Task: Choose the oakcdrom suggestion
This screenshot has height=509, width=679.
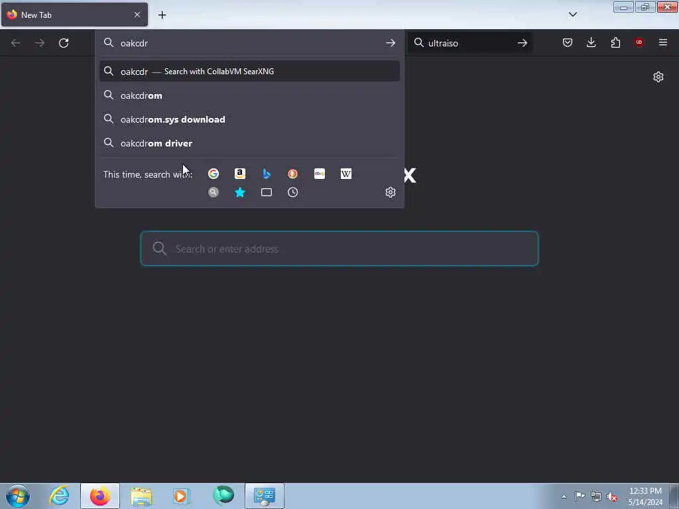Action: click(249, 95)
